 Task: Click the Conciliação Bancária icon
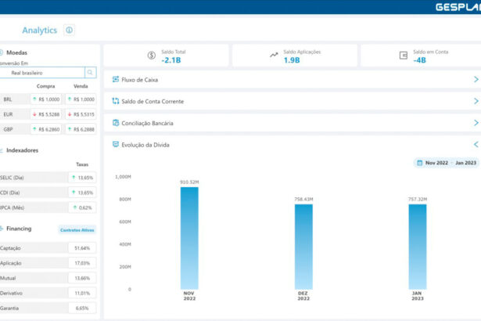(116, 123)
